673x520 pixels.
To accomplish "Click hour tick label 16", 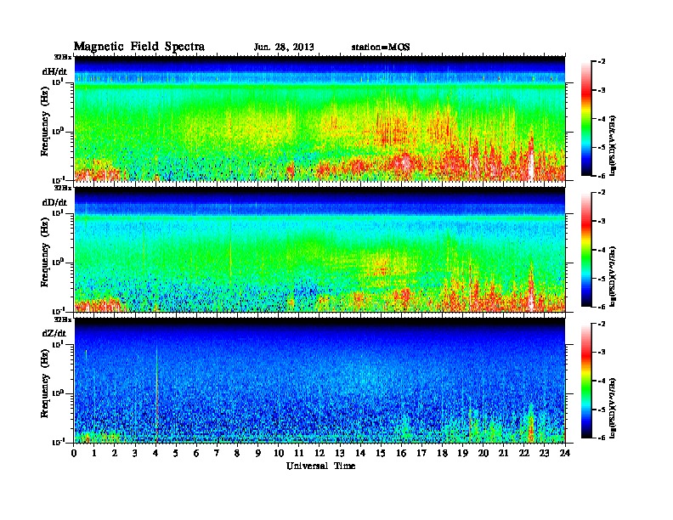I will point(402,454).
